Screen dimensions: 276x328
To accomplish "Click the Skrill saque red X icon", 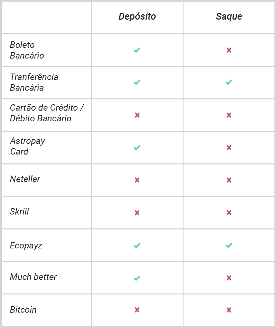I will (229, 213).
